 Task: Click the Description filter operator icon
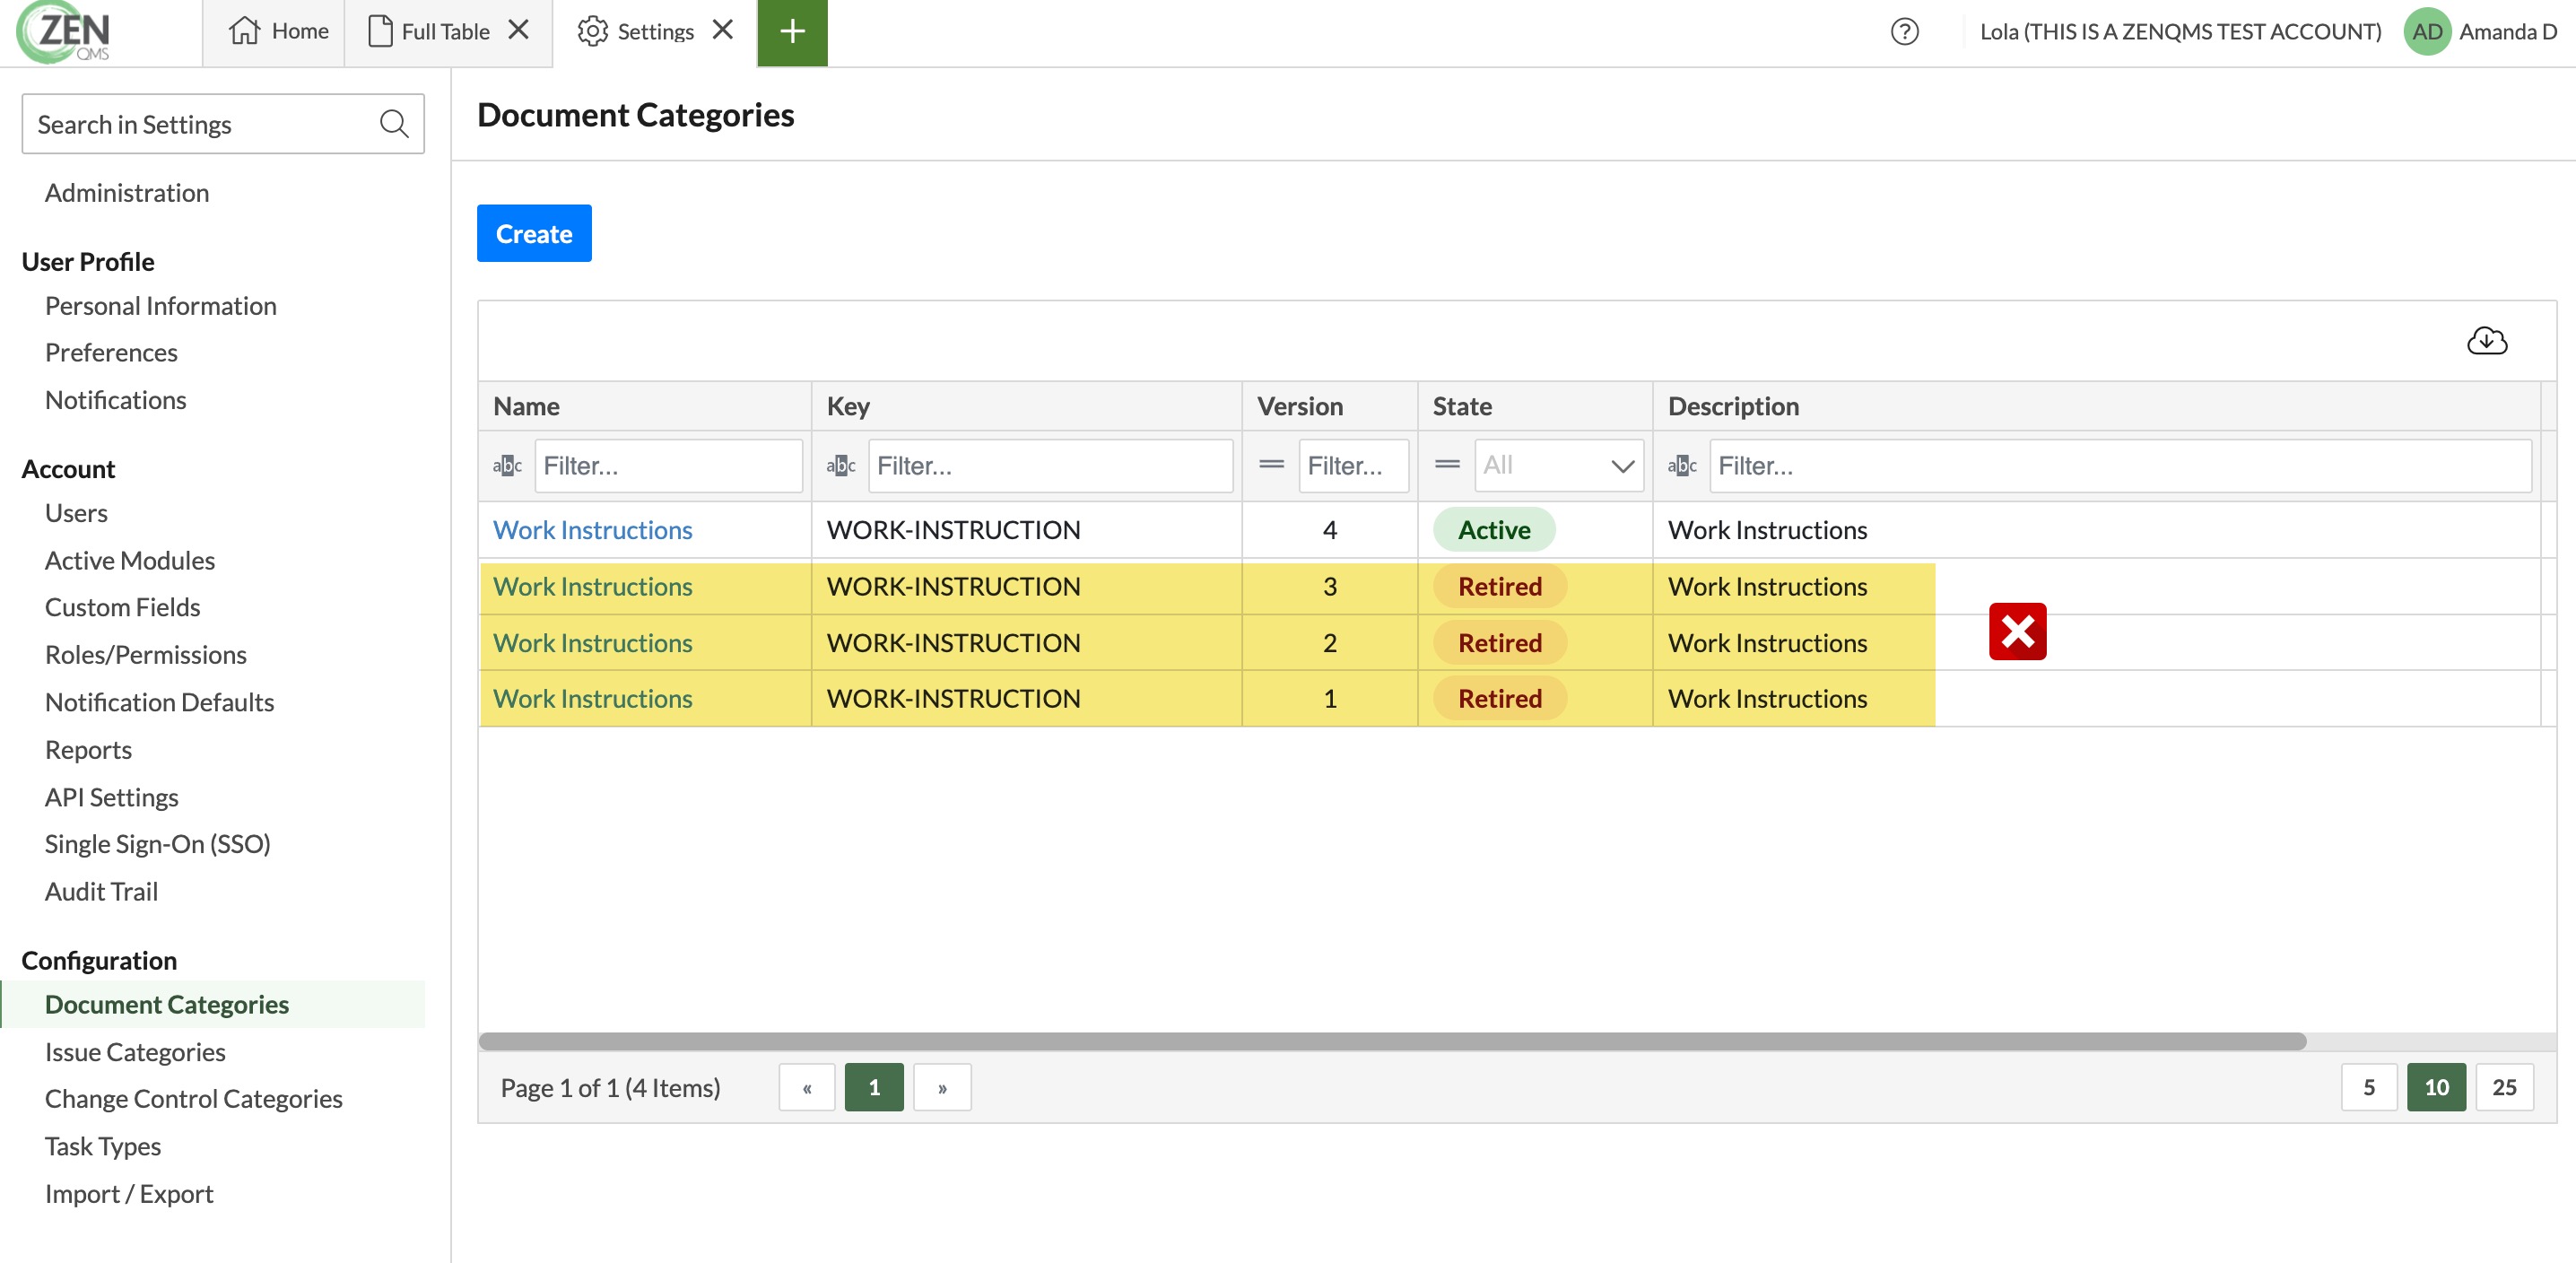(x=1682, y=466)
